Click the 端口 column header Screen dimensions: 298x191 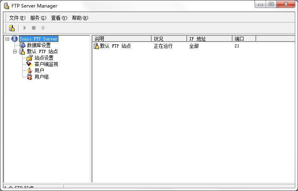tap(244, 39)
